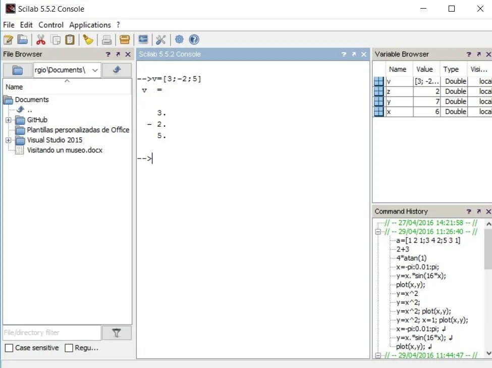
Task: Clear the console with the broom icon
Action: pyautogui.click(x=88, y=39)
